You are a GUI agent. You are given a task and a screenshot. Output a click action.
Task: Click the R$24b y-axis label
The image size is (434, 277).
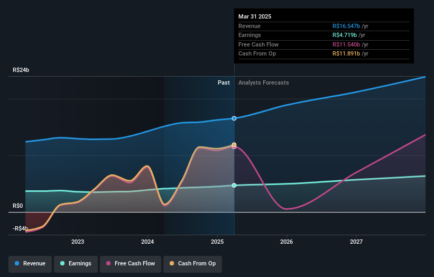point(21,70)
